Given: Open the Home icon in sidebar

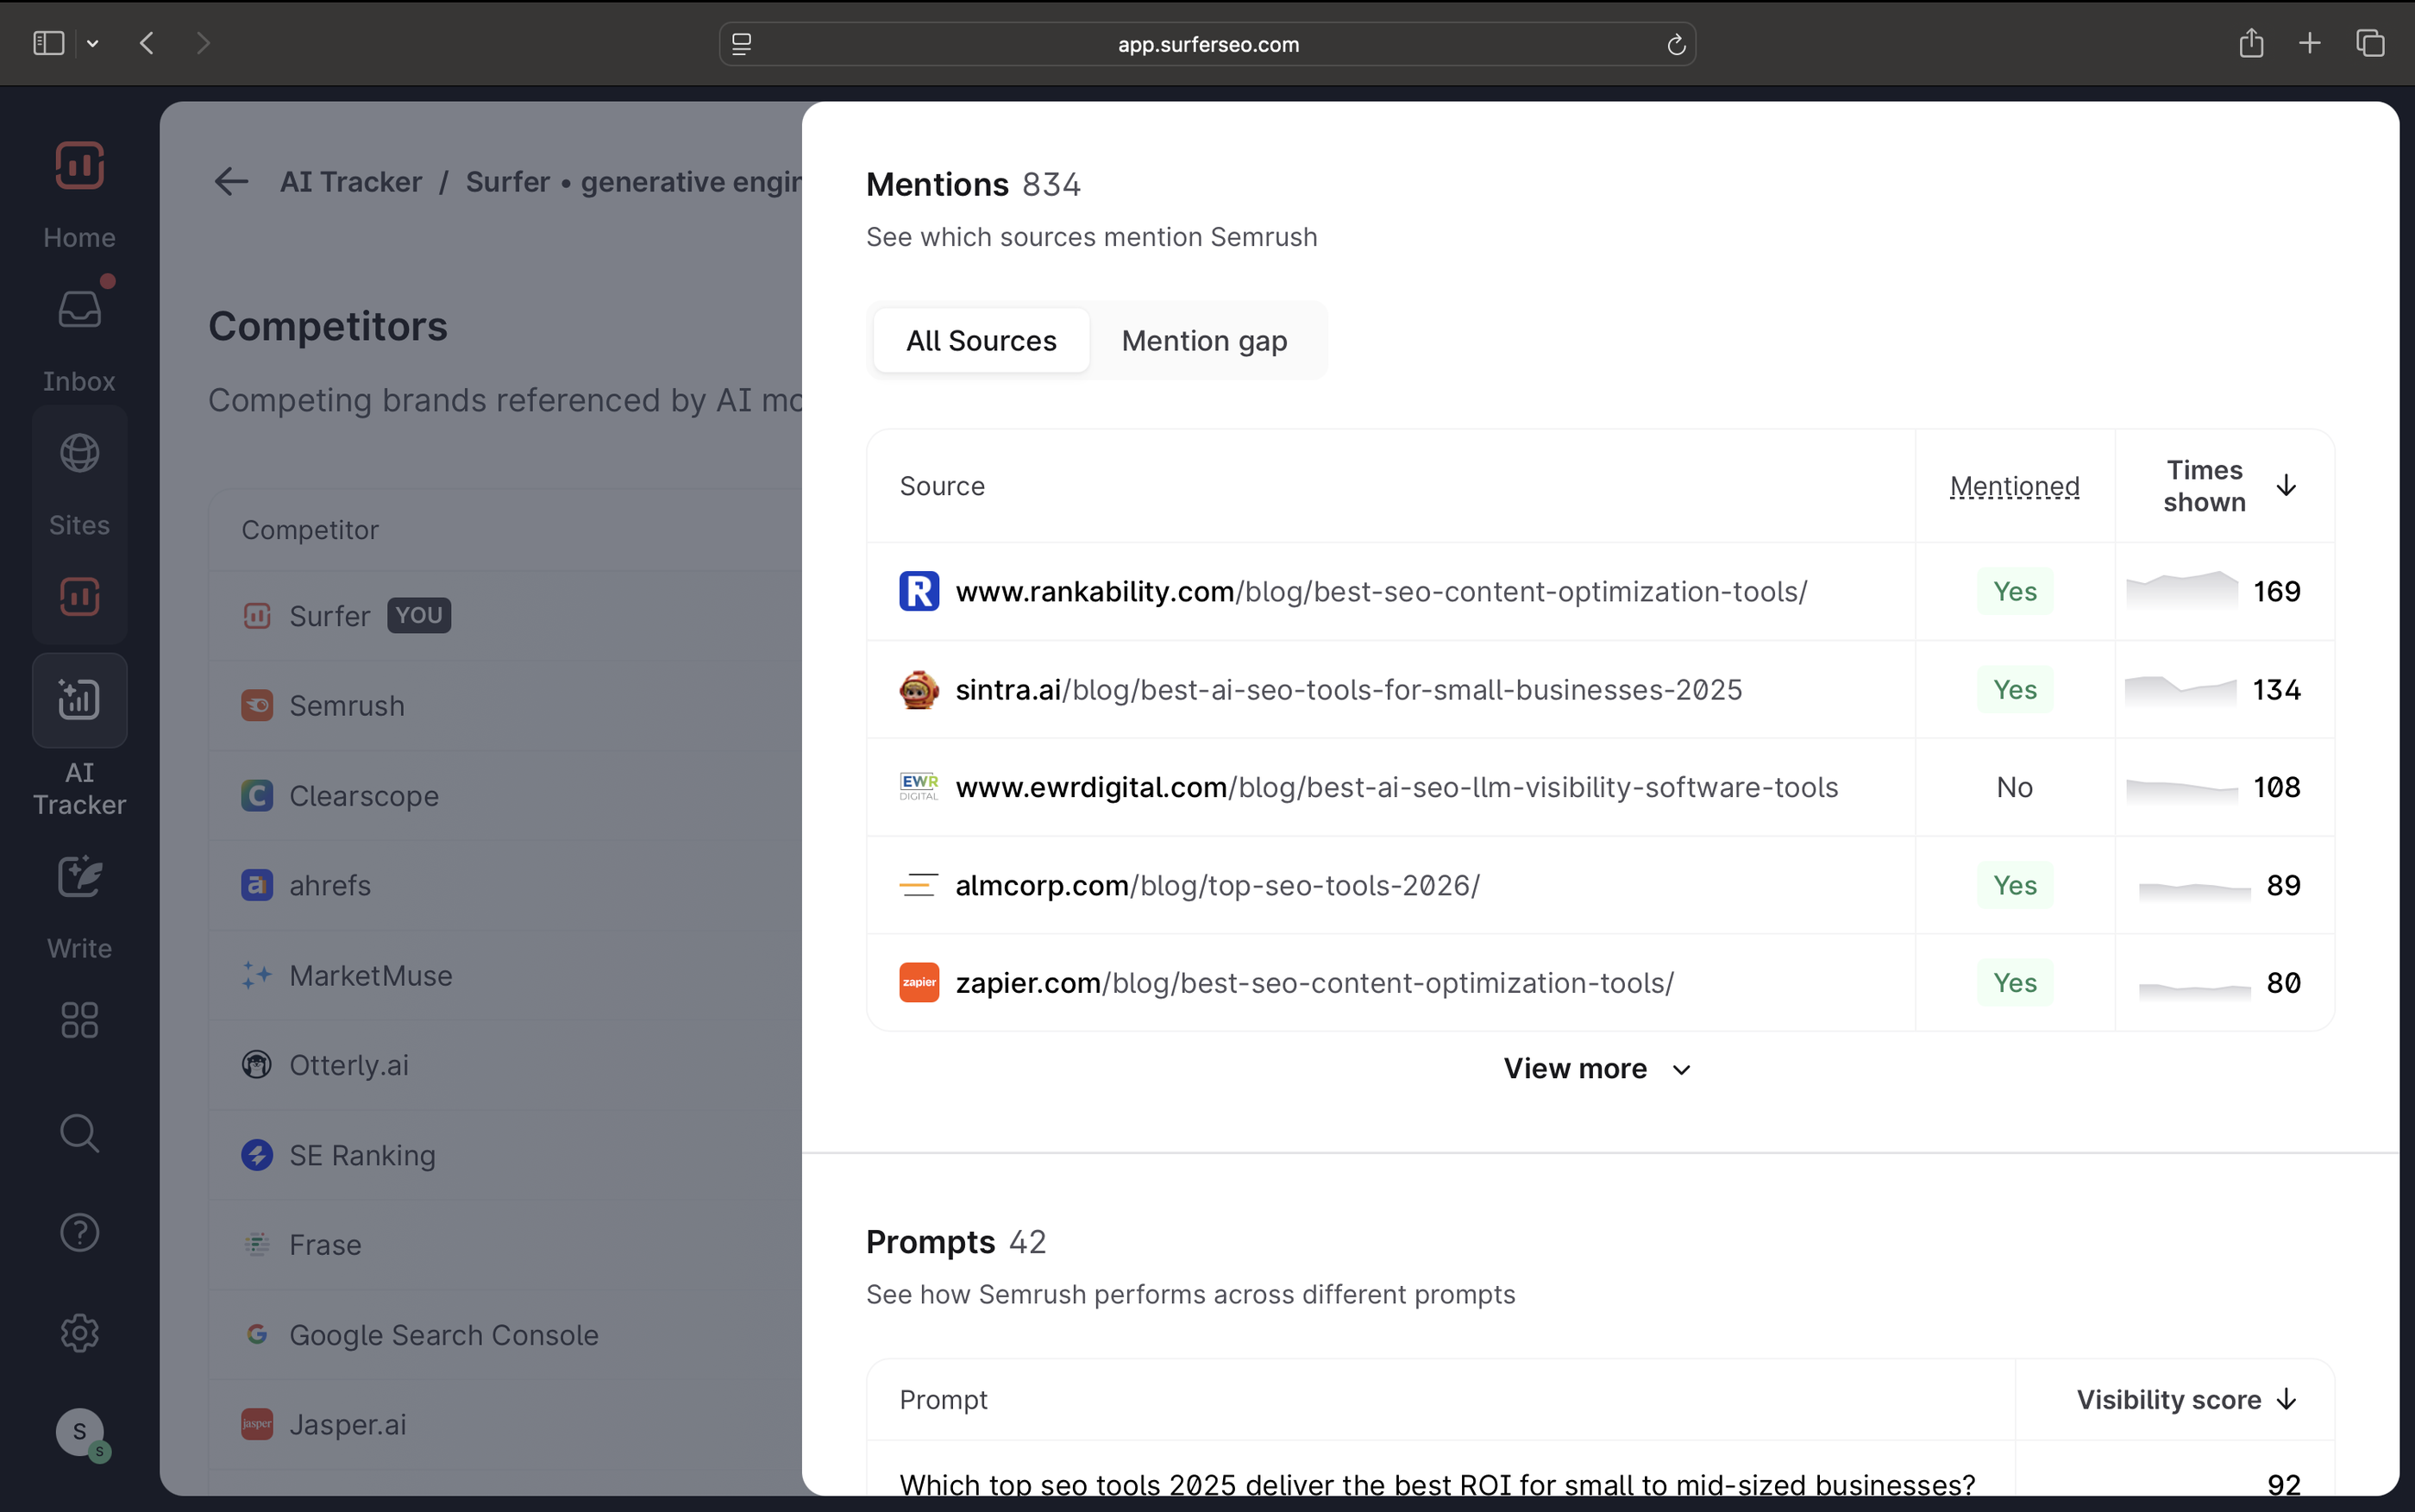Looking at the screenshot, I should (x=79, y=166).
